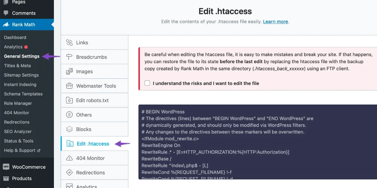Screen dimensions: 377x188
Task: Go to Rank Math Dashboard submenu
Action: pyautogui.click(x=15, y=37)
